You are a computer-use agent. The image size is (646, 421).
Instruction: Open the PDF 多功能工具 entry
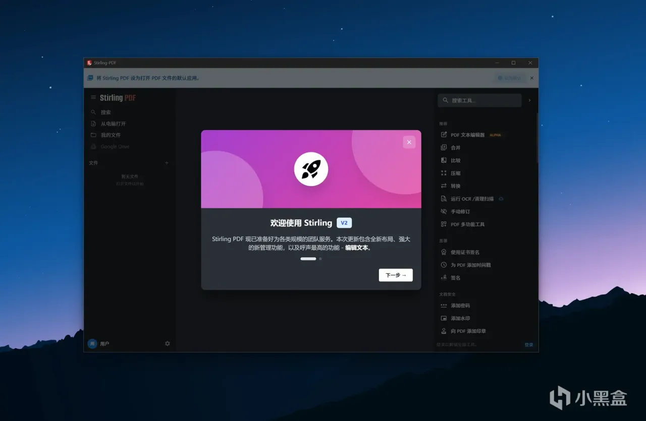coord(467,224)
